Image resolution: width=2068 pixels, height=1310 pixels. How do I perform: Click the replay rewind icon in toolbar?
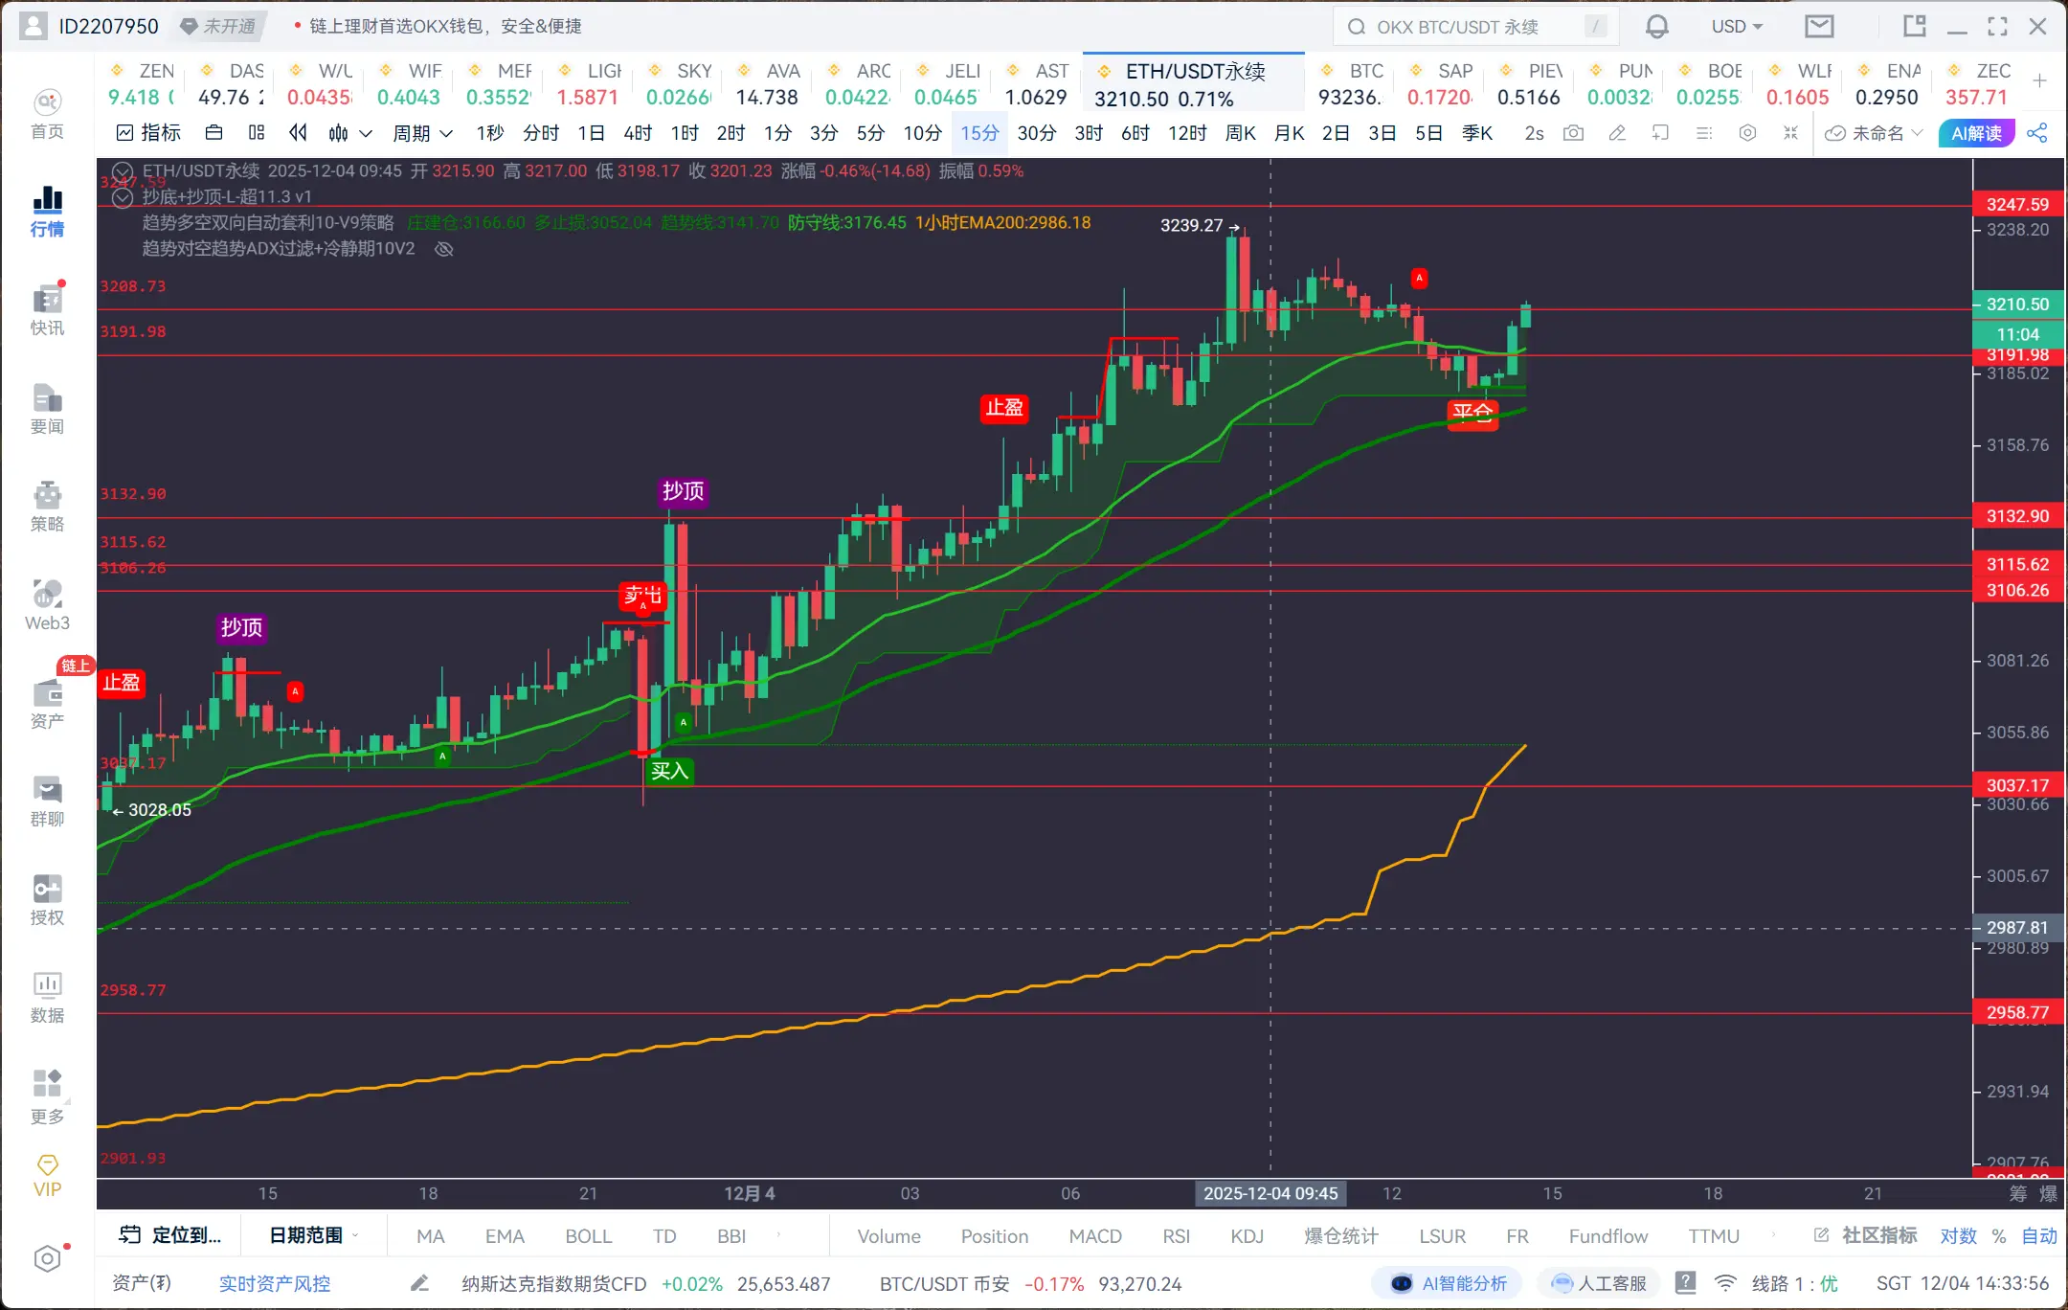tap(298, 133)
